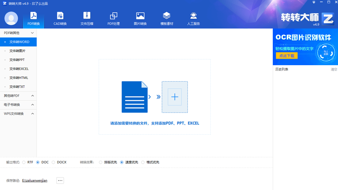Click the plus icon to add file
The width and height of the screenshot is (338, 190).
[175, 97]
